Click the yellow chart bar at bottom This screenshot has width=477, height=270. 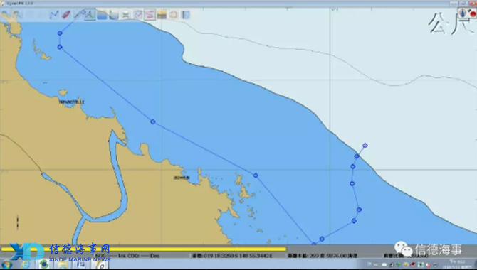point(144,249)
